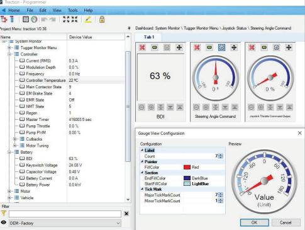This screenshot has width=305, height=230.
Task: Open the OEM - Factory dropdown
Action: pos(65,223)
